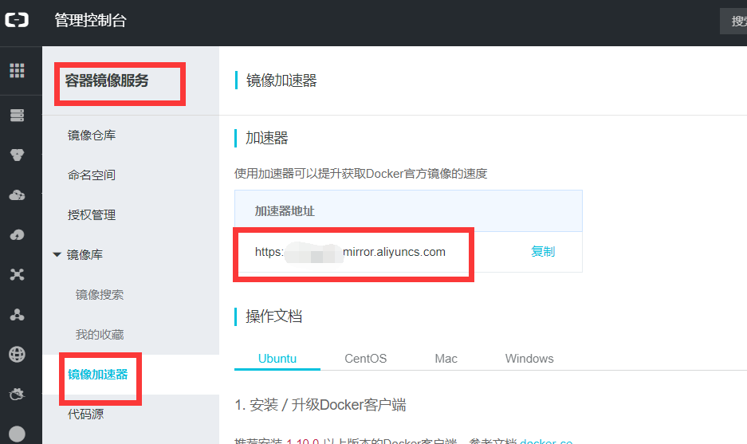Click the cube cluster icon in the sidebar

pyautogui.click(x=17, y=155)
